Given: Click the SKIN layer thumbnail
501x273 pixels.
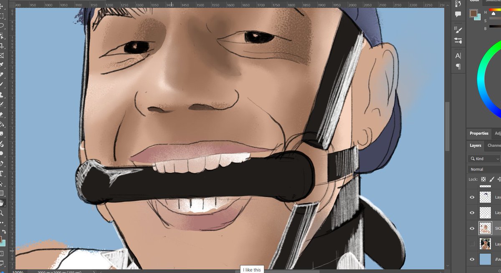Looking at the screenshot, I should (x=486, y=228).
